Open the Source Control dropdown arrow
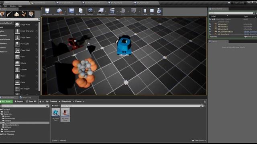 [65, 12]
